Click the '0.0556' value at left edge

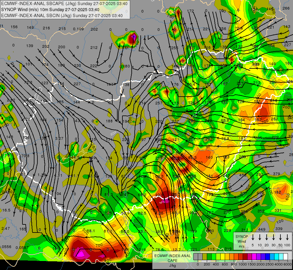tap(6, 247)
